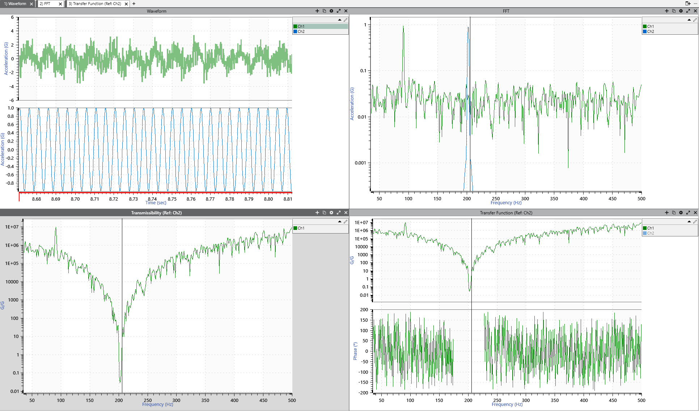Open FFT graph settings gear
This screenshot has height=411, width=699.
pyautogui.click(x=681, y=11)
